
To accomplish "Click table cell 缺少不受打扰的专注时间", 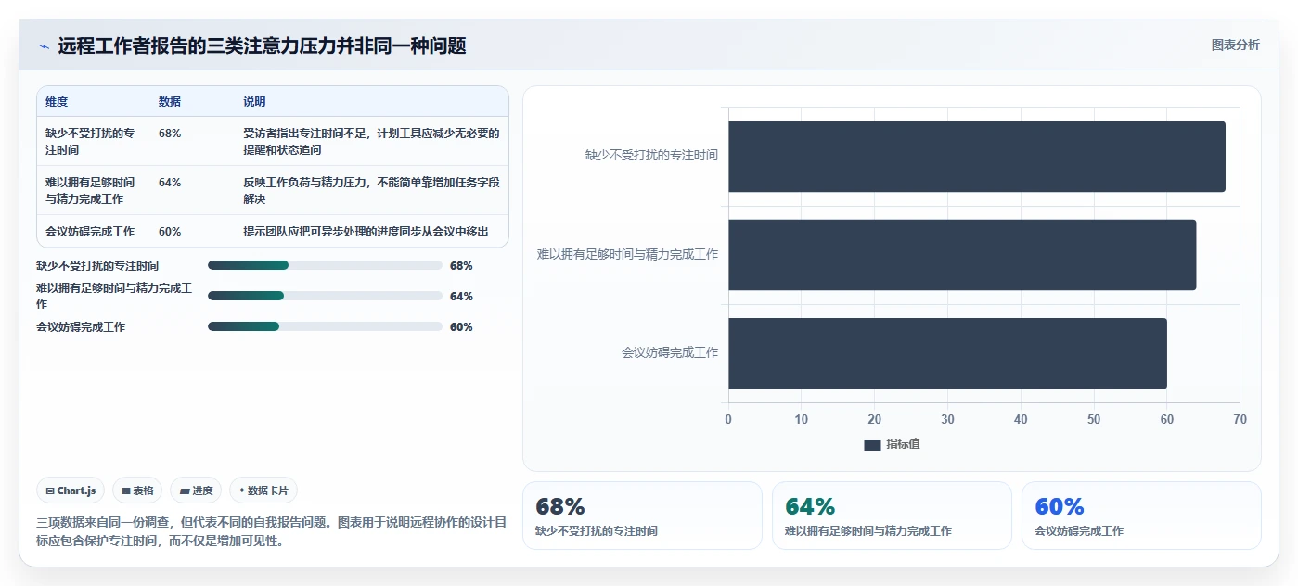I will click(x=90, y=141).
